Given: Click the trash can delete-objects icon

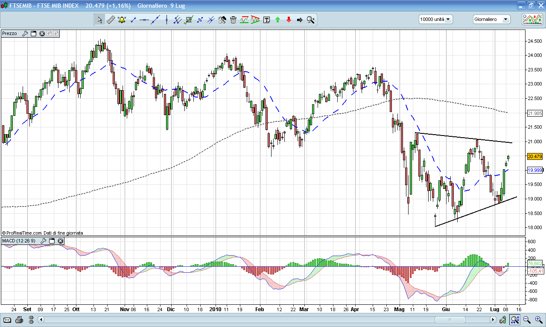Looking at the screenshot, I should [233, 20].
